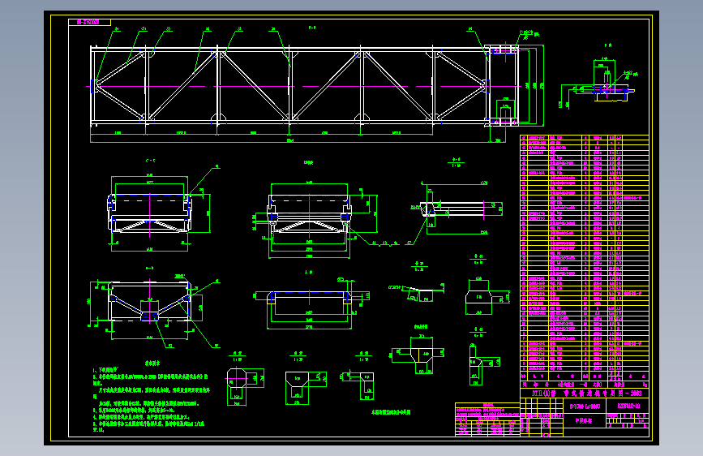Screen dimensions: 703x456
Task: Click the end-frame box at truss right end
Action: click(x=502, y=85)
